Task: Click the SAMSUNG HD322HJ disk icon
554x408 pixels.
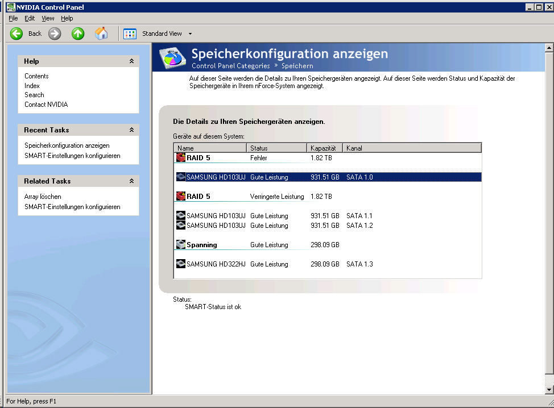Action: click(181, 264)
